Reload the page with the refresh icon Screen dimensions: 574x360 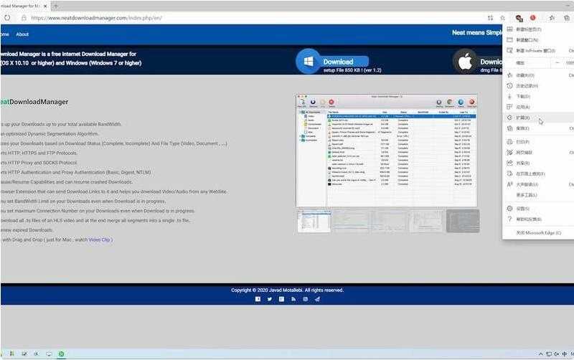click(x=7, y=17)
